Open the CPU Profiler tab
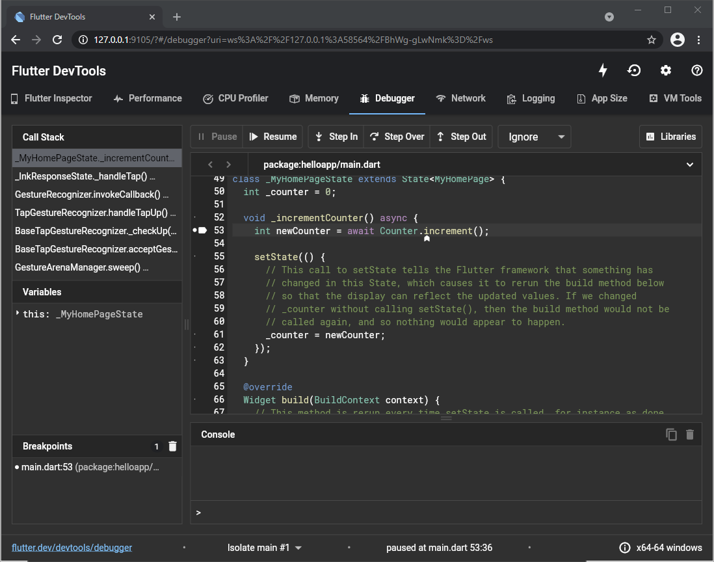The image size is (714, 562). 235,98
